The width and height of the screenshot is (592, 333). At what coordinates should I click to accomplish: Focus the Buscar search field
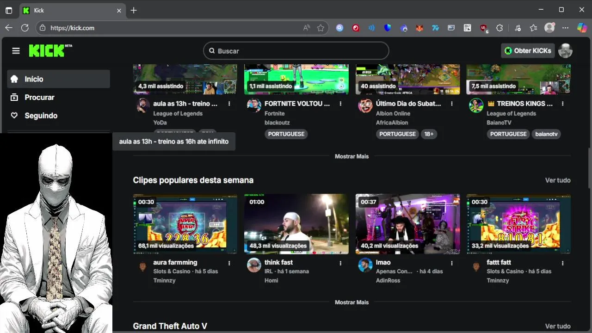pyautogui.click(x=296, y=51)
